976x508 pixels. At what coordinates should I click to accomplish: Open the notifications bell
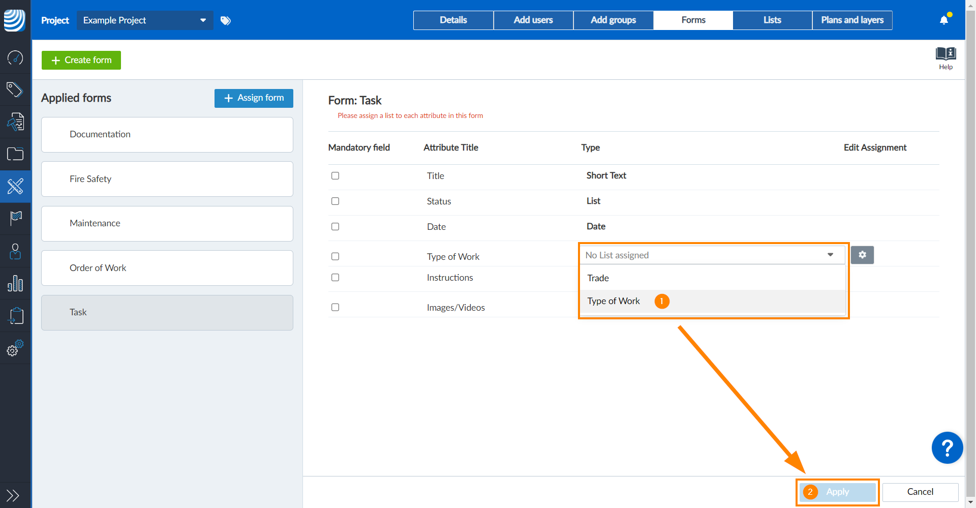coord(944,20)
